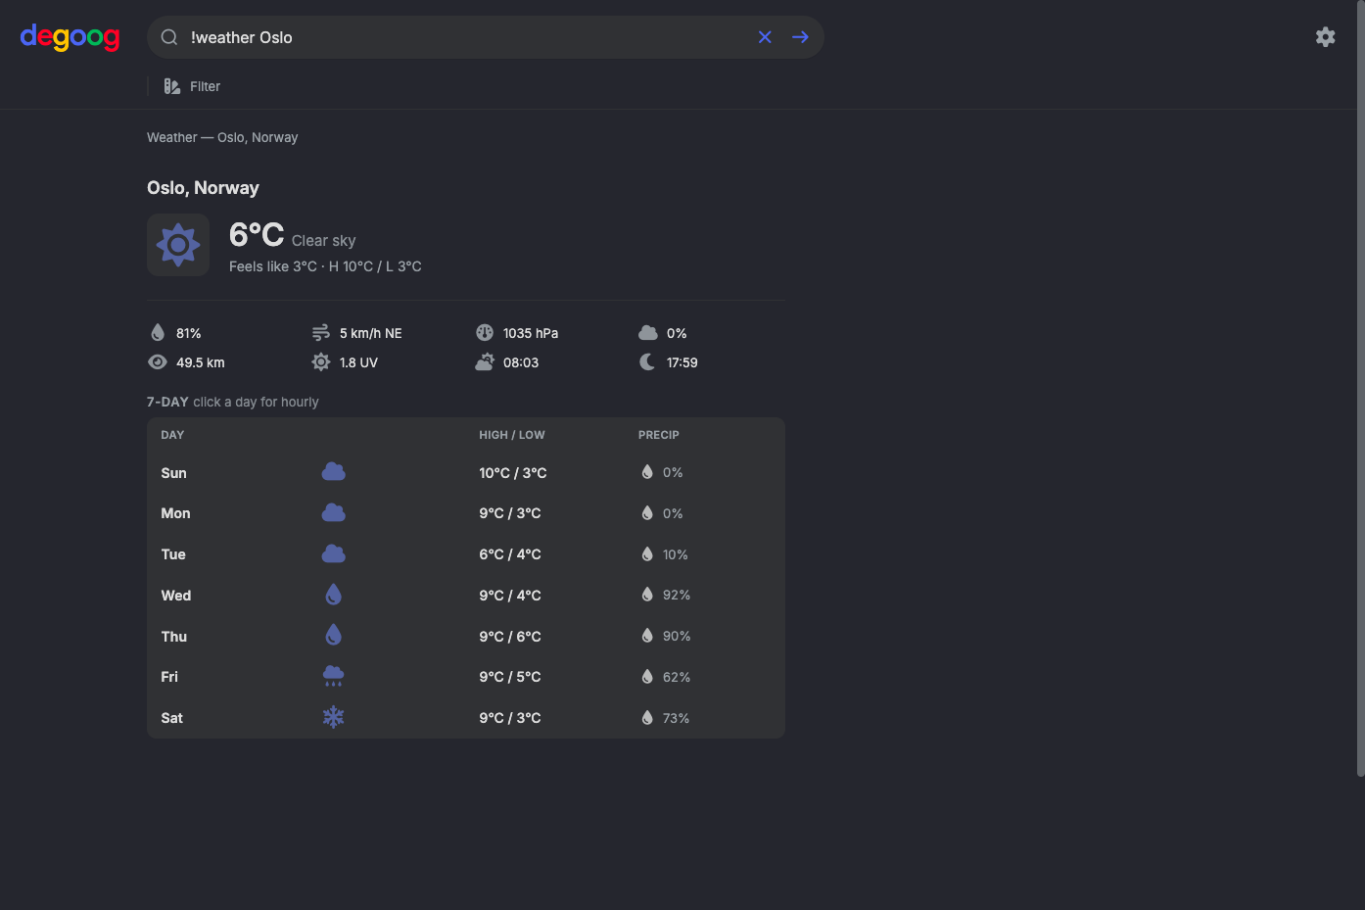The width and height of the screenshot is (1365, 910).
Task: Click the snowflake icon in Sat row
Action: (x=334, y=717)
